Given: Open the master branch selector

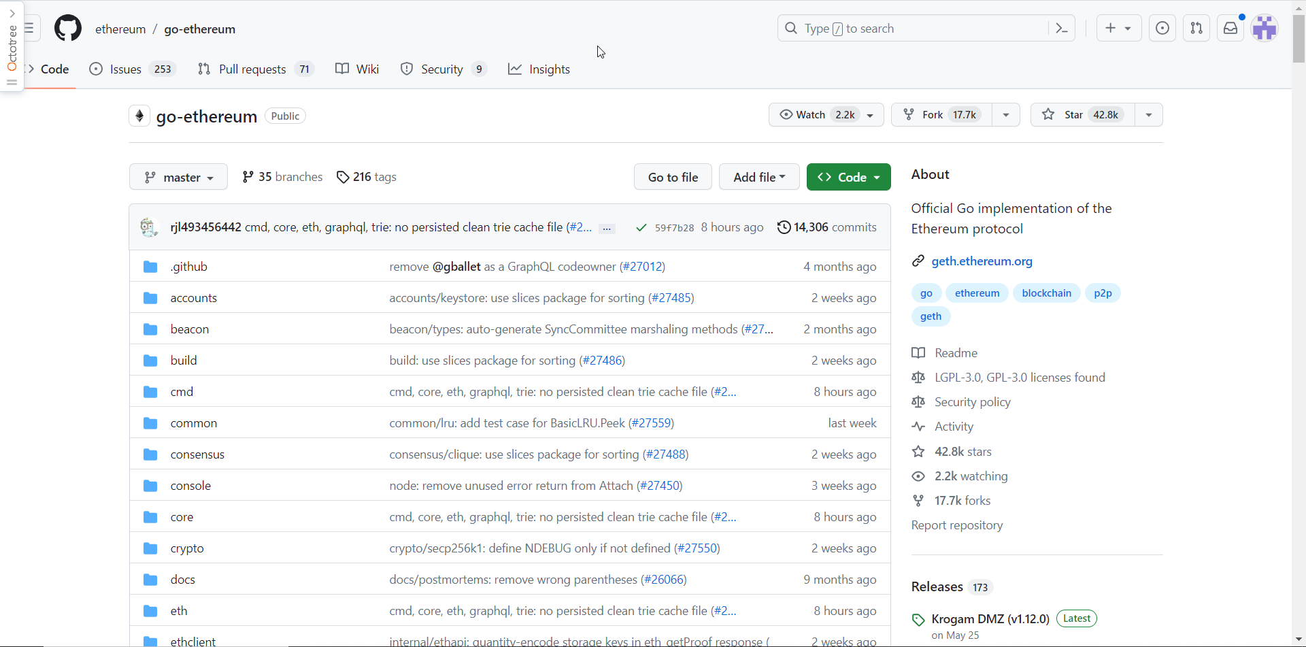Looking at the screenshot, I should coord(178,177).
